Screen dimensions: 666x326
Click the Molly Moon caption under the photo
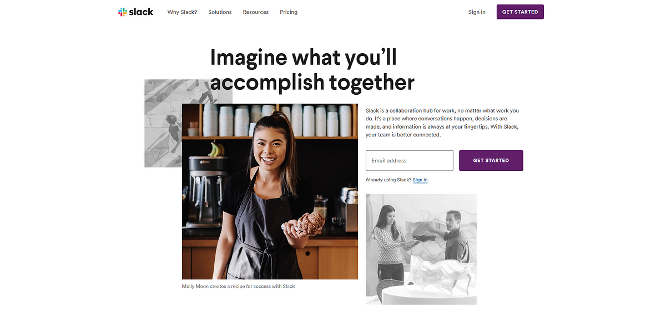click(x=239, y=287)
